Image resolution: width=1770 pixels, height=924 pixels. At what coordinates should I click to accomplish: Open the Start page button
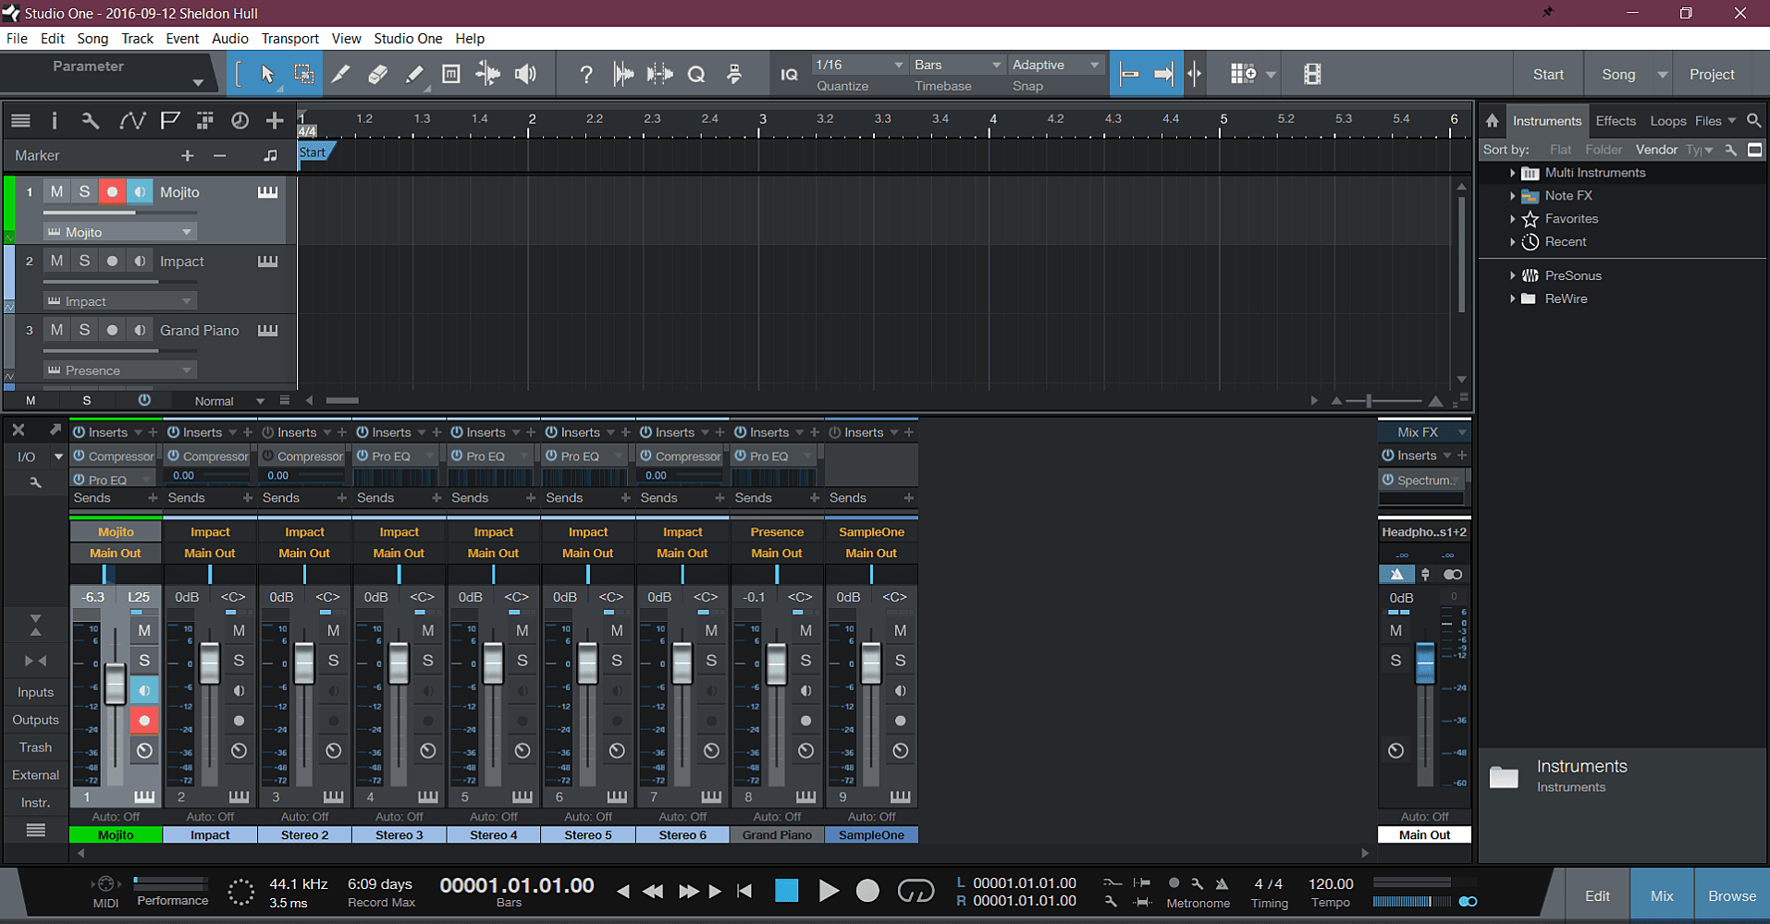1548,75
